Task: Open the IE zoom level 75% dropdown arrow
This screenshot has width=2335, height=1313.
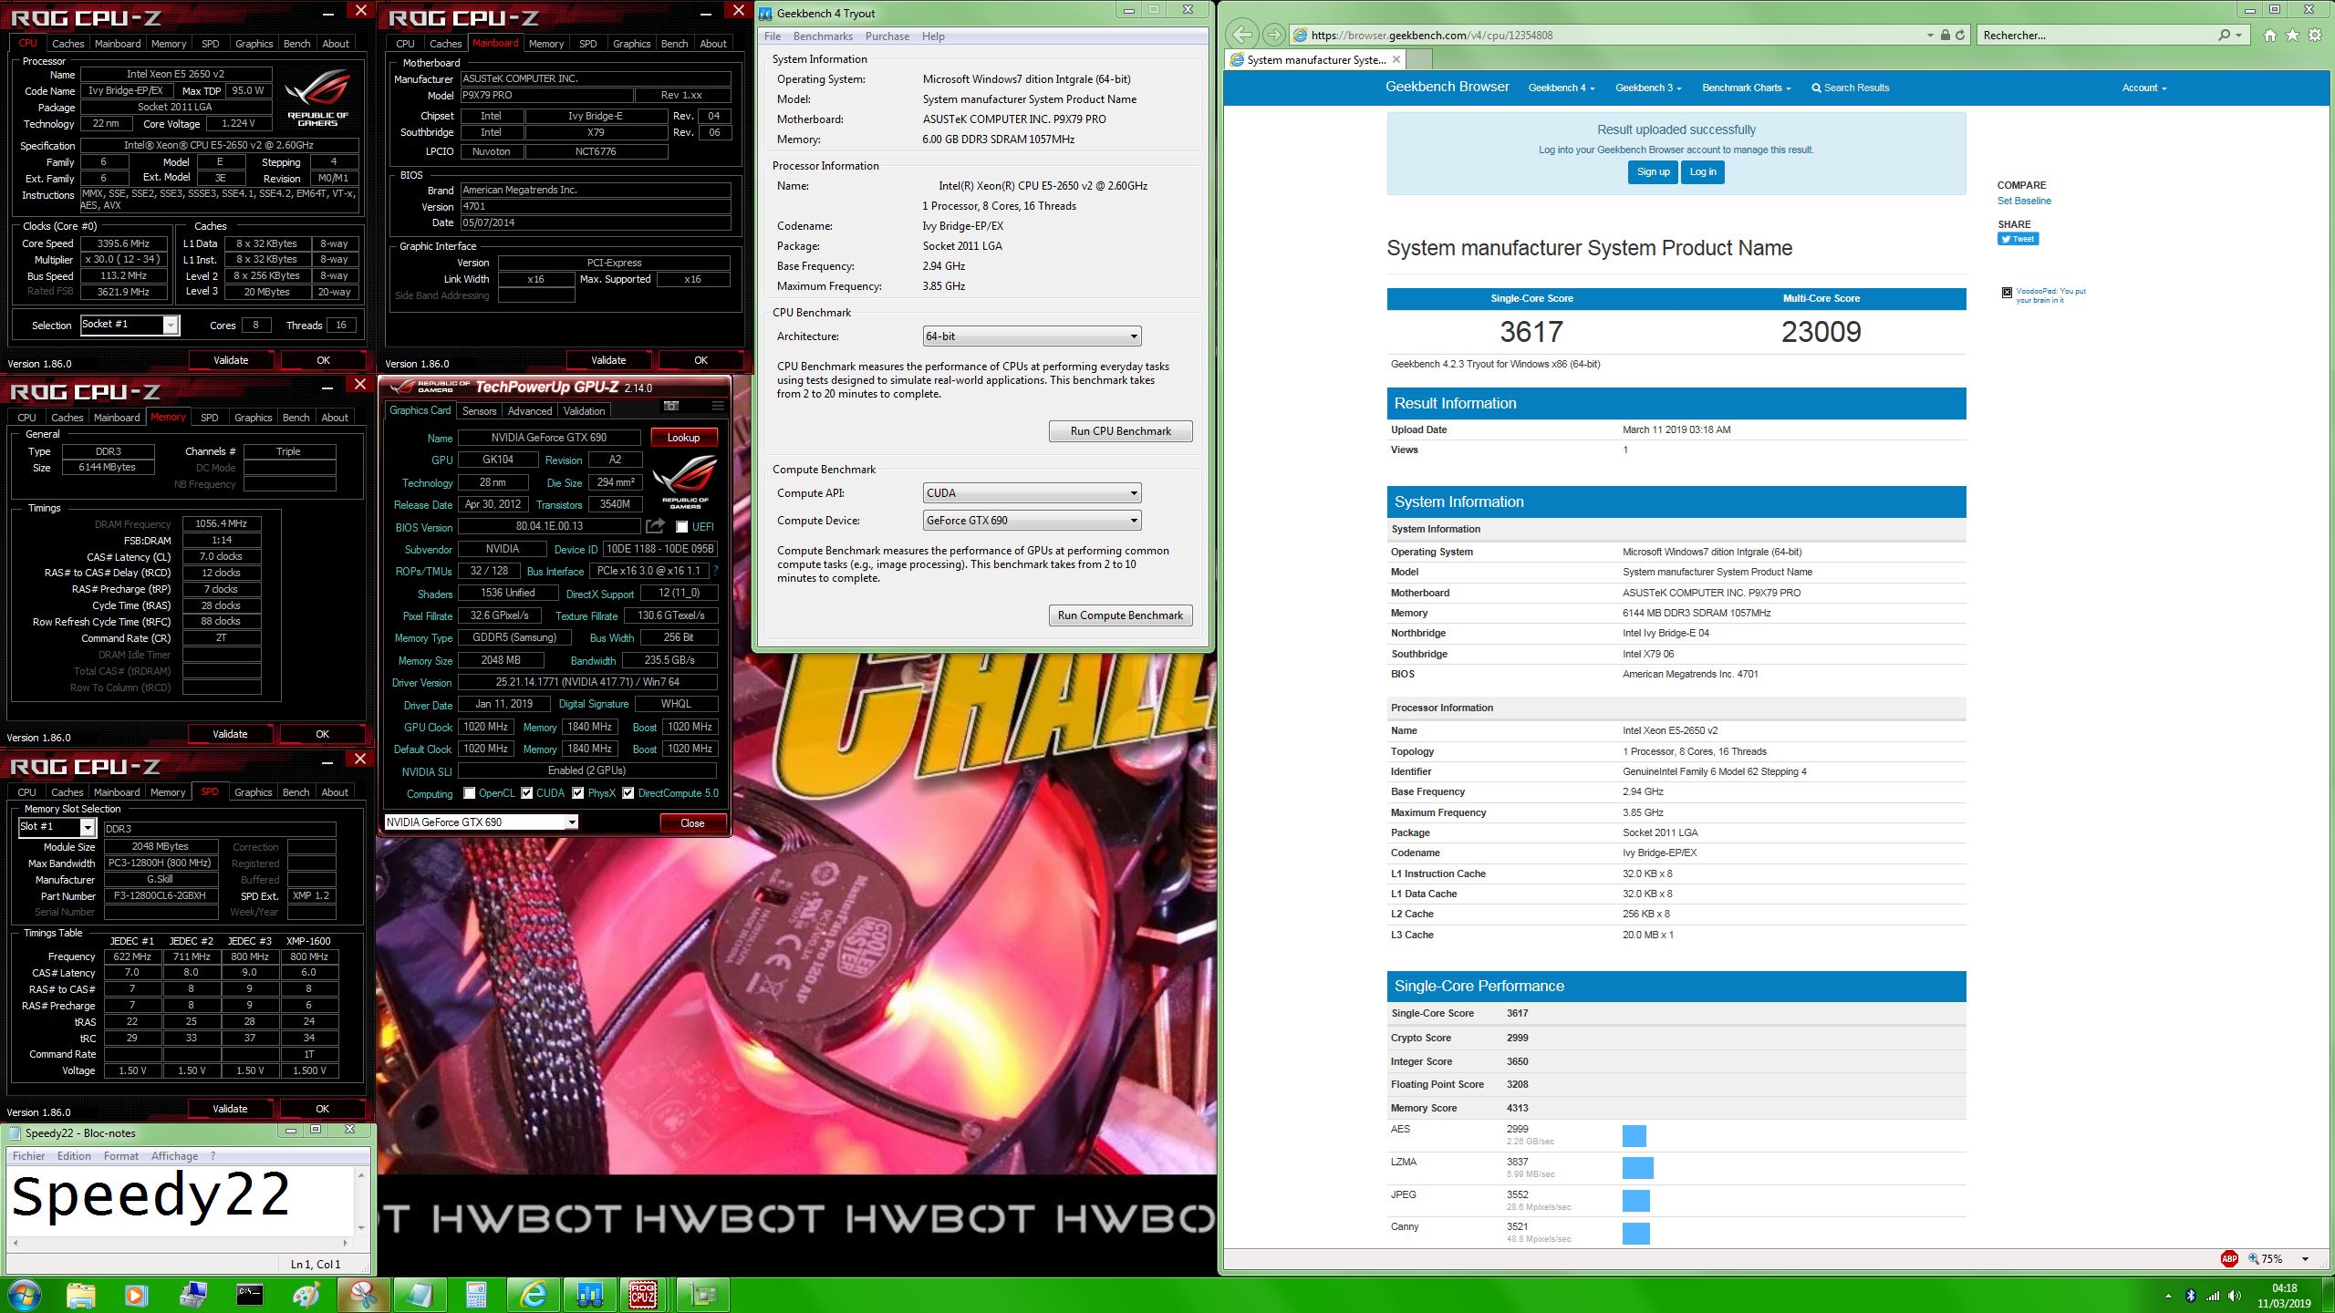Action: 2305,1259
